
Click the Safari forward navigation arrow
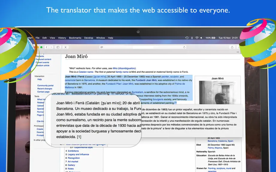51,47
